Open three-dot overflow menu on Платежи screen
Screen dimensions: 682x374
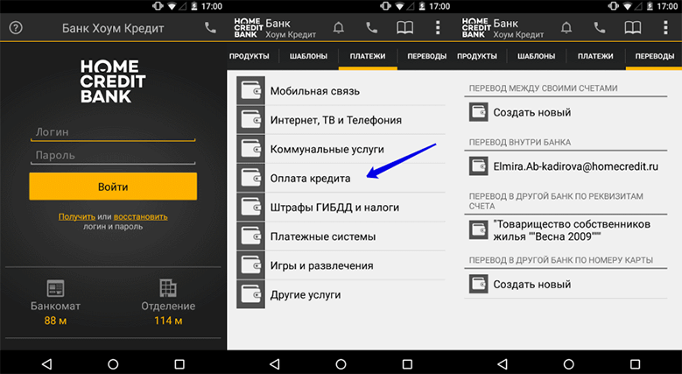[x=438, y=28]
